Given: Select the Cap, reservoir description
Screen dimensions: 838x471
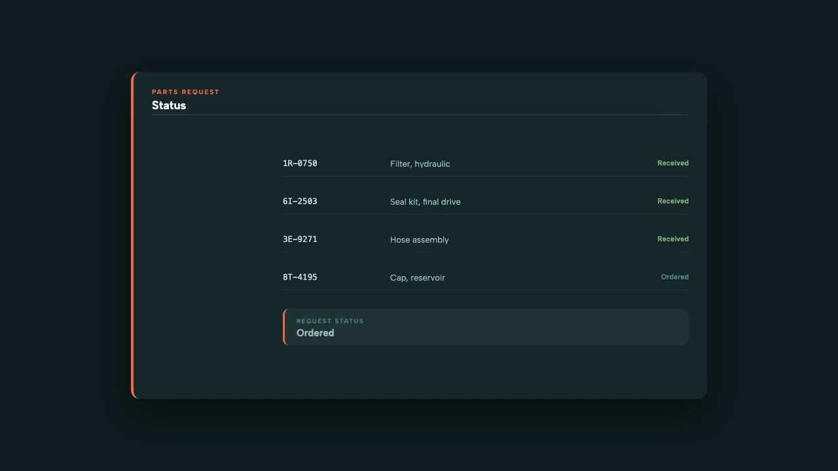Looking at the screenshot, I should (x=418, y=277).
